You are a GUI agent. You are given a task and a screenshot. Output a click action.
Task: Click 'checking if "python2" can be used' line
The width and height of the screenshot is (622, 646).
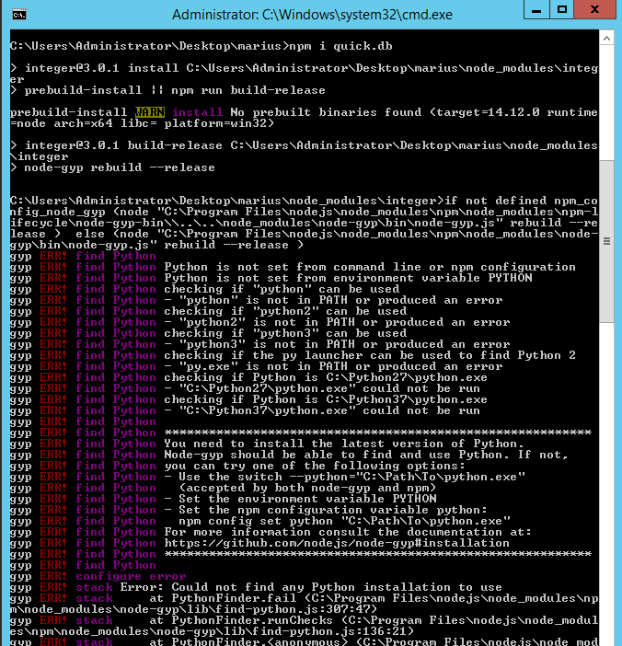pyautogui.click(x=285, y=311)
